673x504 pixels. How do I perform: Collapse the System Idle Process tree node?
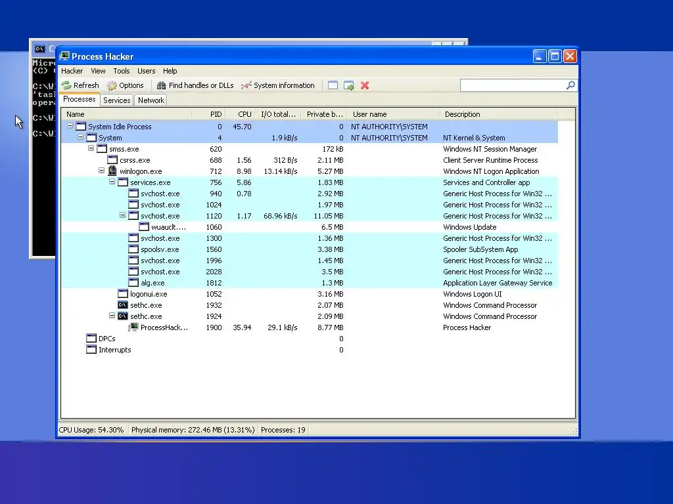(x=70, y=127)
